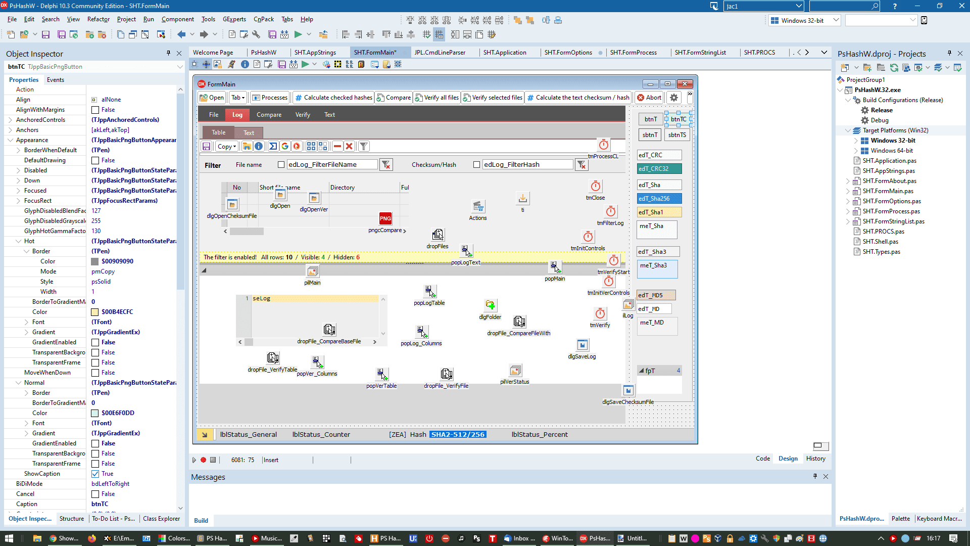Image resolution: width=970 pixels, height=546 pixels.
Task: Select the Actions component icon
Action: pyautogui.click(x=478, y=206)
